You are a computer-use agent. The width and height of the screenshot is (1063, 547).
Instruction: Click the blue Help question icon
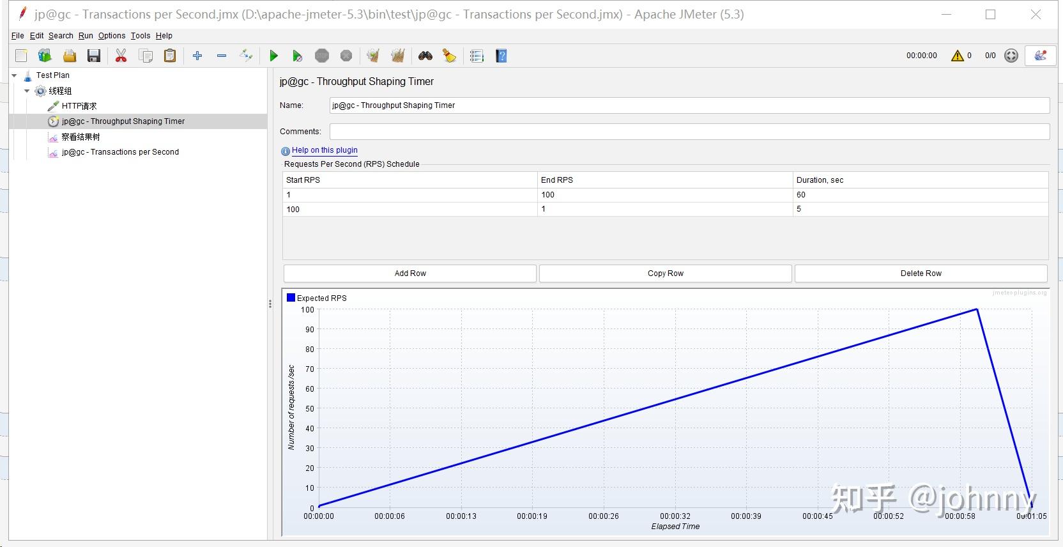coord(501,56)
